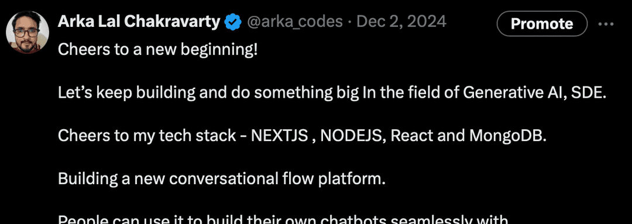Open the Dec 2, 2024 timestamp
Screen dimensions: 632x224
[x=402, y=22]
